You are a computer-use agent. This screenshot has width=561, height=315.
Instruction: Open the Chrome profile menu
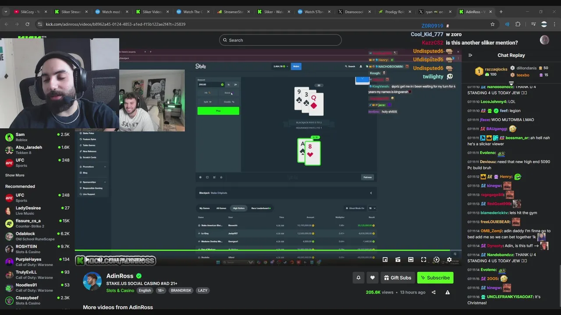(x=544, y=24)
